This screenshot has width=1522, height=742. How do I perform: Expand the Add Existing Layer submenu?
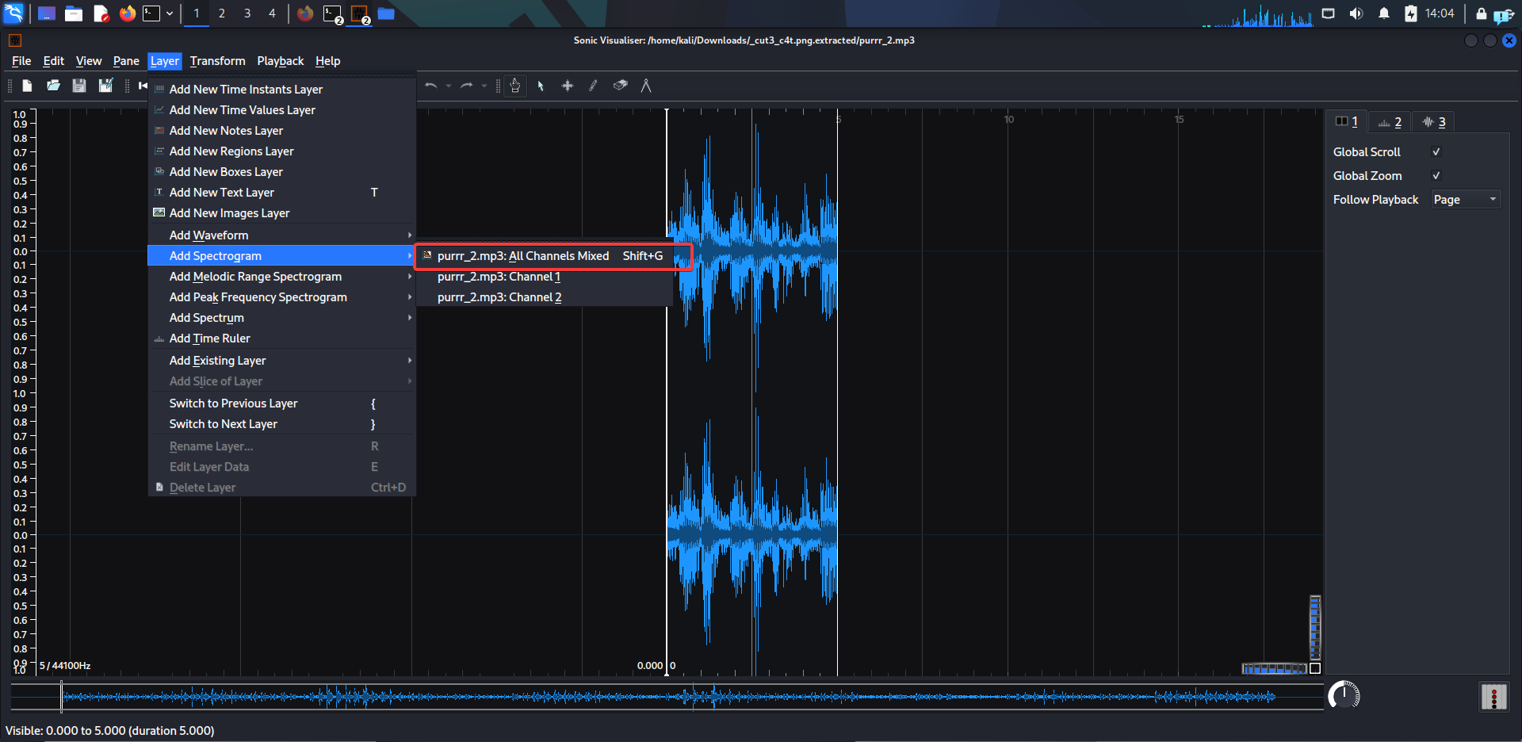282,361
